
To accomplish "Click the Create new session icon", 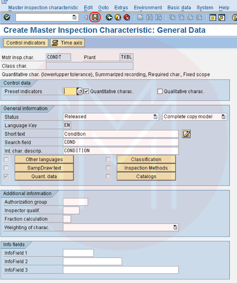I will (213, 18).
